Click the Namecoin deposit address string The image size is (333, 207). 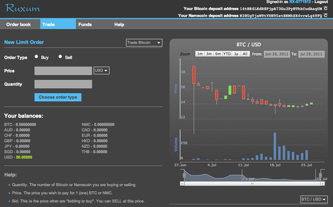[281, 15]
